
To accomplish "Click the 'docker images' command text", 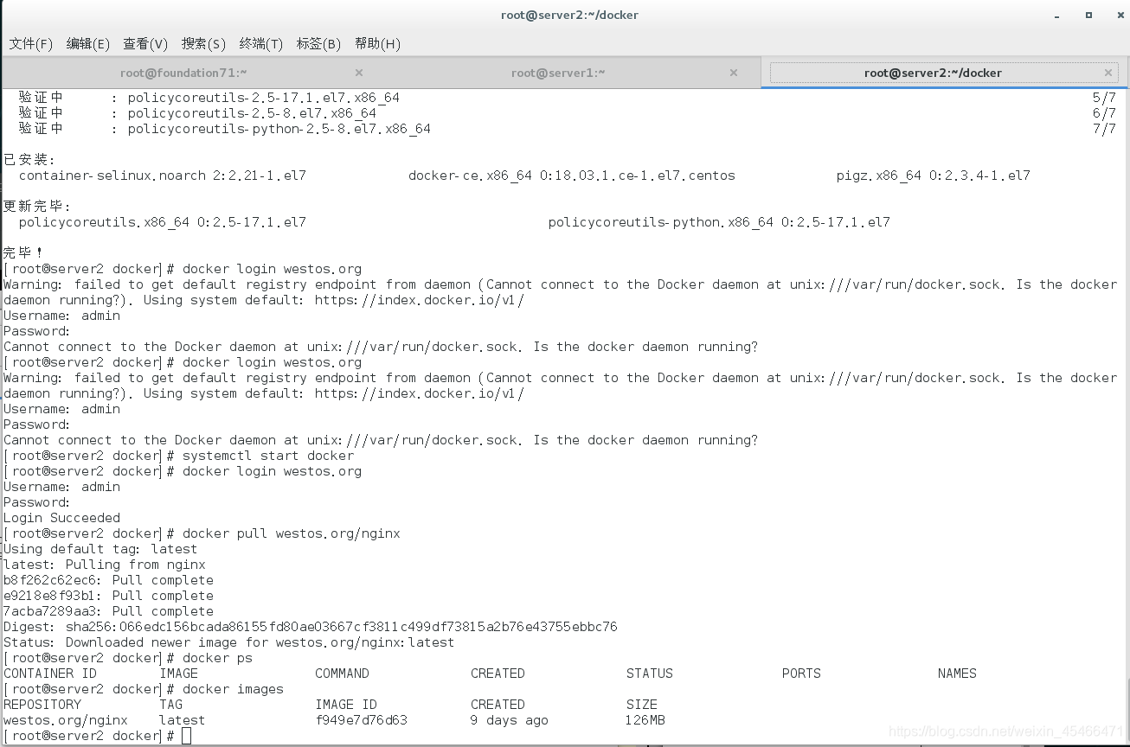I will 233,689.
